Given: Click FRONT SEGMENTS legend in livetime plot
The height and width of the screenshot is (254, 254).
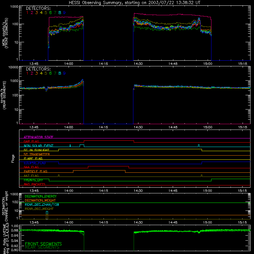Looking at the screenshot, I should [x=43, y=244].
